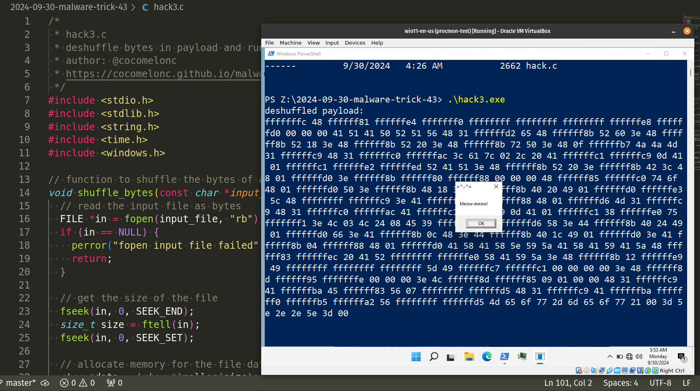
Task: Open Task View on the VM taskbar
Action: pyautogui.click(x=451, y=356)
